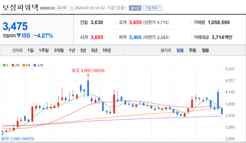246x143 pixels.
Task: Select the 10년 line chart period
Action: coord(106,50)
